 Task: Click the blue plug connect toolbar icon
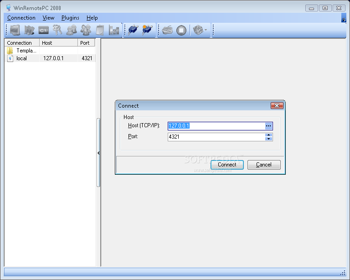pos(133,30)
